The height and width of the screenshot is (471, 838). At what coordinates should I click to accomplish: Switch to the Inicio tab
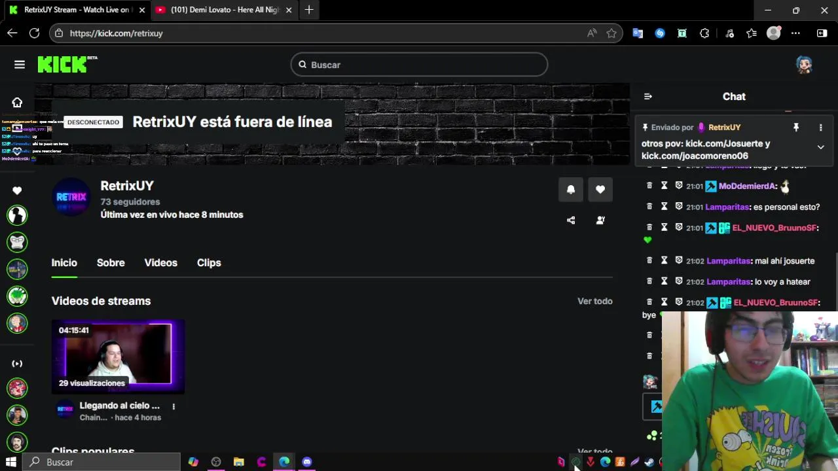64,262
